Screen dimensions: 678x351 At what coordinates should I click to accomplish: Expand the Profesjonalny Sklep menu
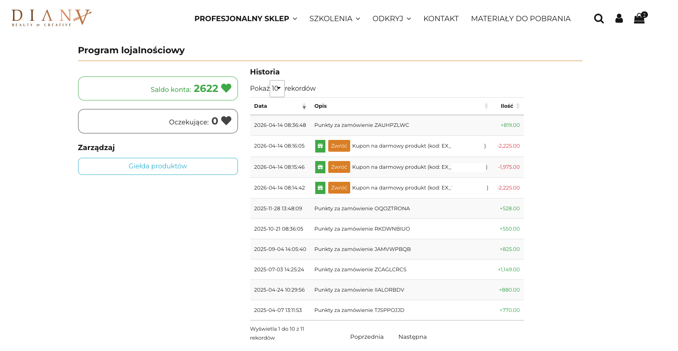[246, 19]
